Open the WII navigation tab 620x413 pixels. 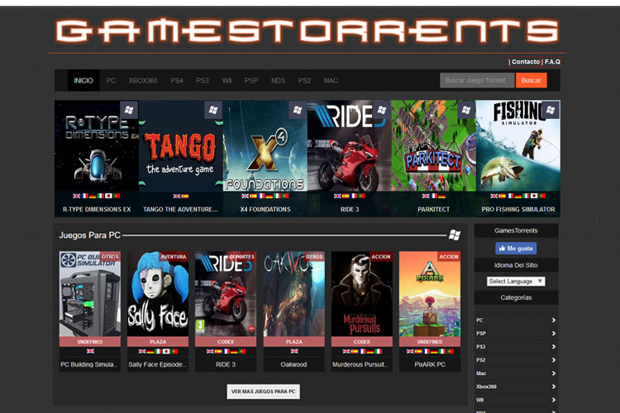click(227, 81)
